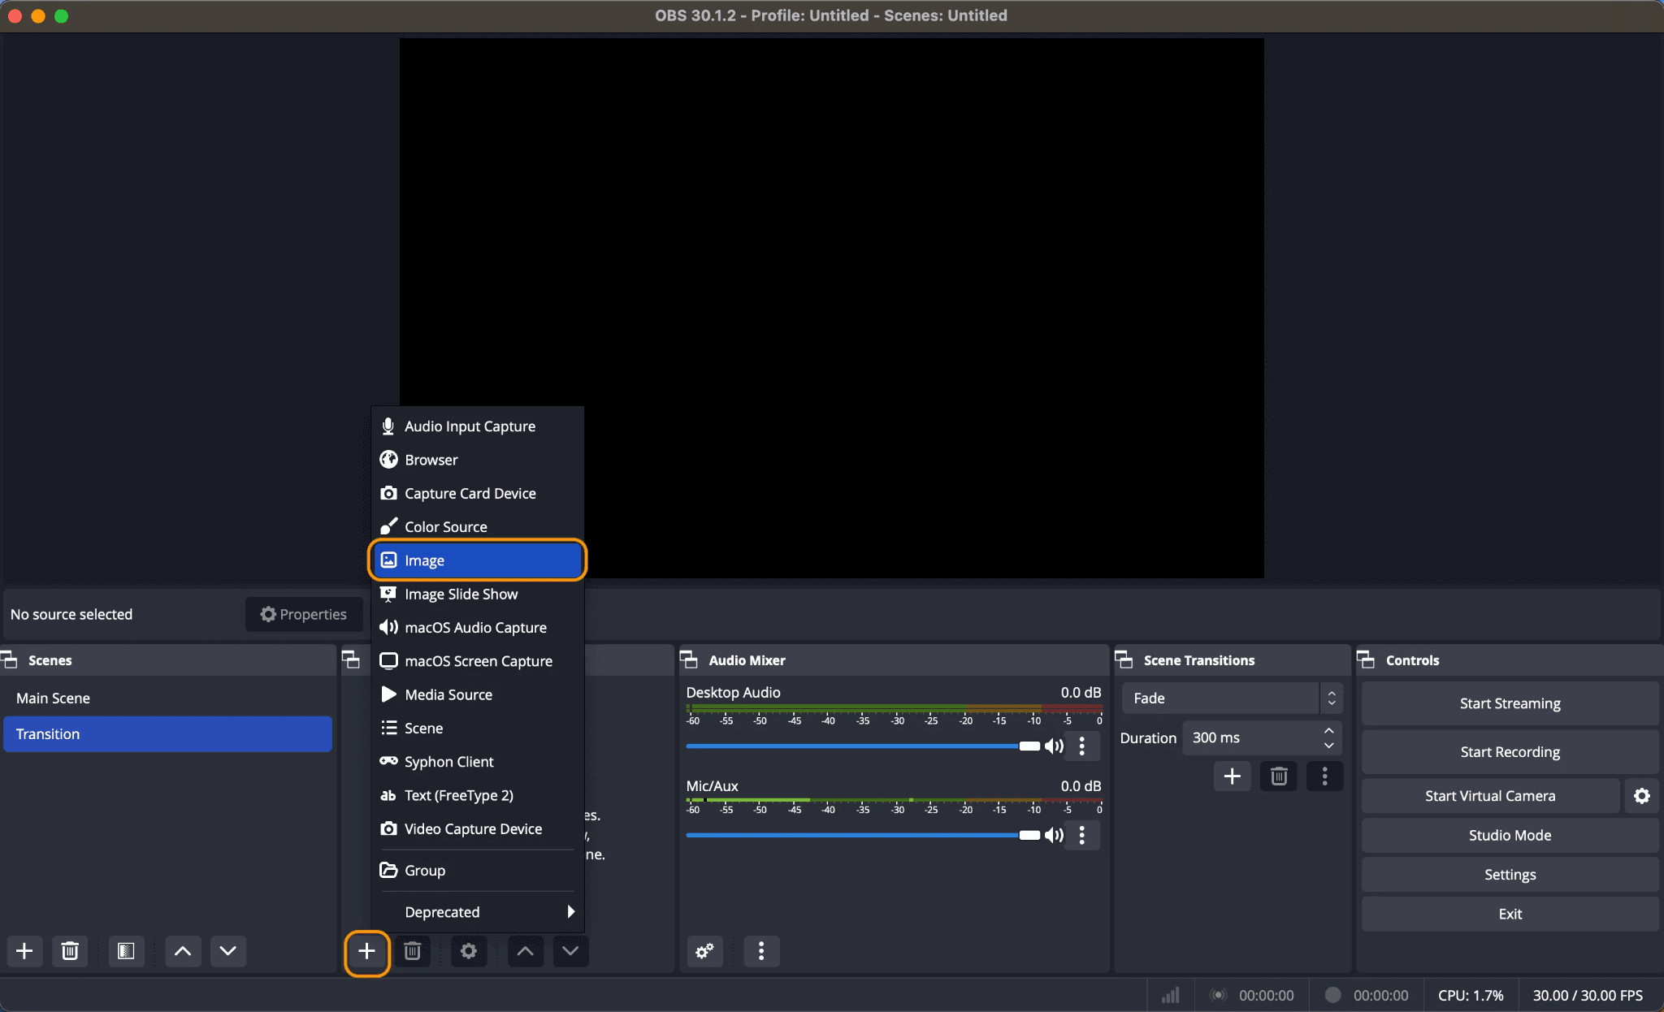The height and width of the screenshot is (1012, 1664).
Task: Choose Group from the source menu
Action: (x=478, y=870)
